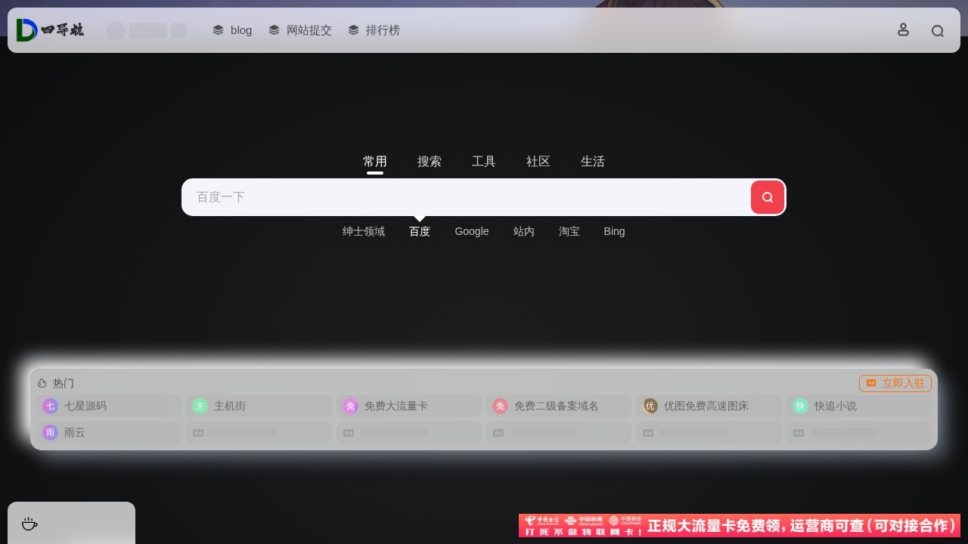Image resolution: width=968 pixels, height=544 pixels.
Task: Open 网站提交 menu item
Action: 300,30
